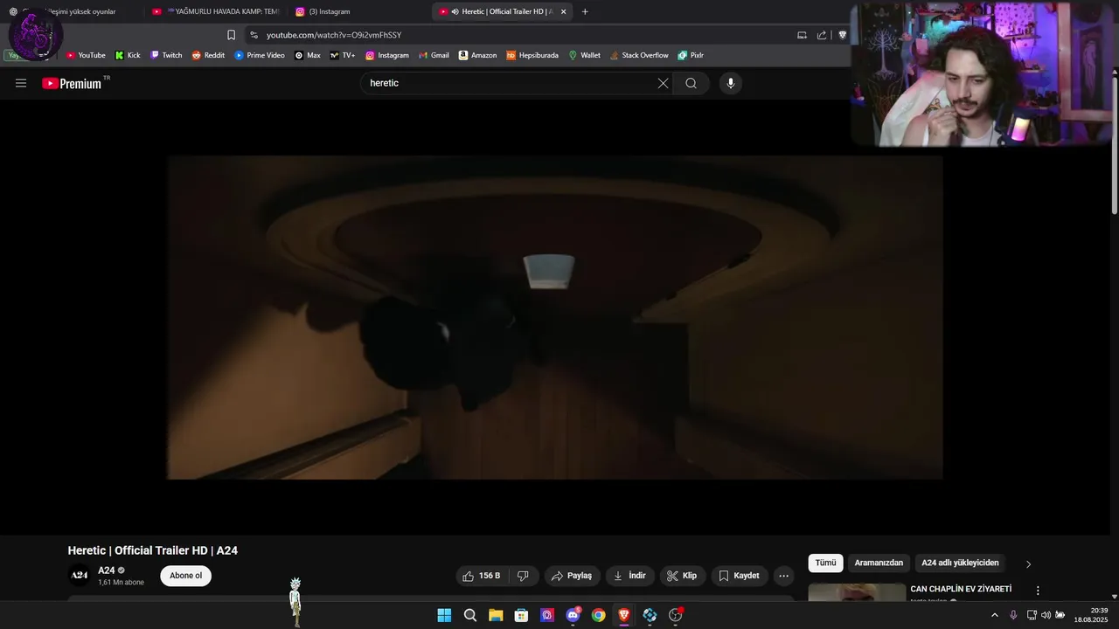The image size is (1119, 629).
Task: Open Amazon bookmark
Action: click(477, 55)
